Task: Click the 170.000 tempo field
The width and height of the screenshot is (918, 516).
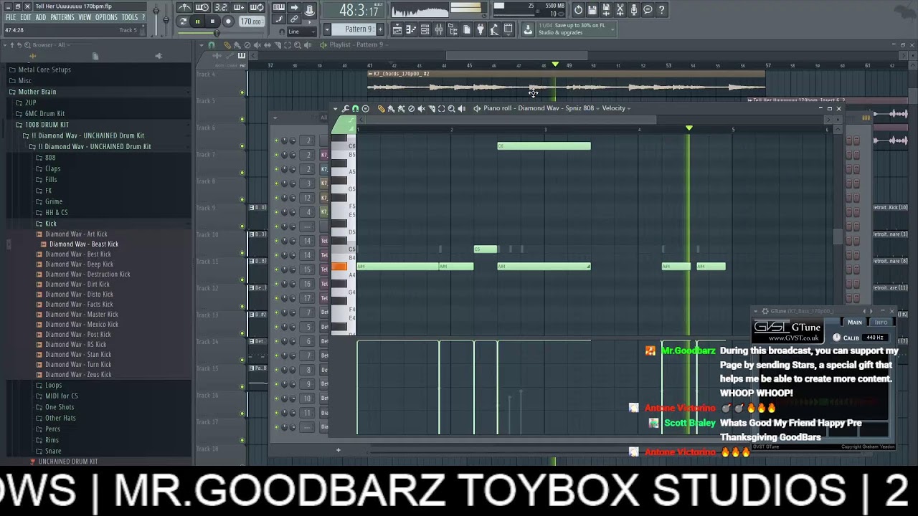Action: [x=251, y=21]
